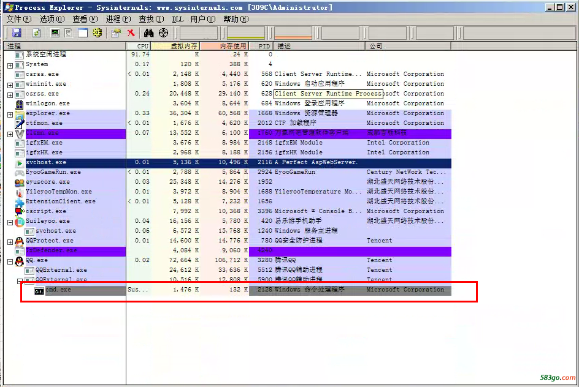
Task: Open the 文件(F) menu
Action: point(19,19)
